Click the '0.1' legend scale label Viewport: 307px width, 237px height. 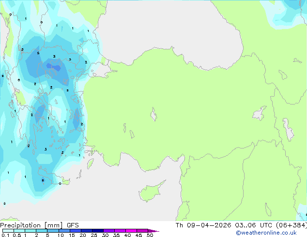click(x=5, y=235)
